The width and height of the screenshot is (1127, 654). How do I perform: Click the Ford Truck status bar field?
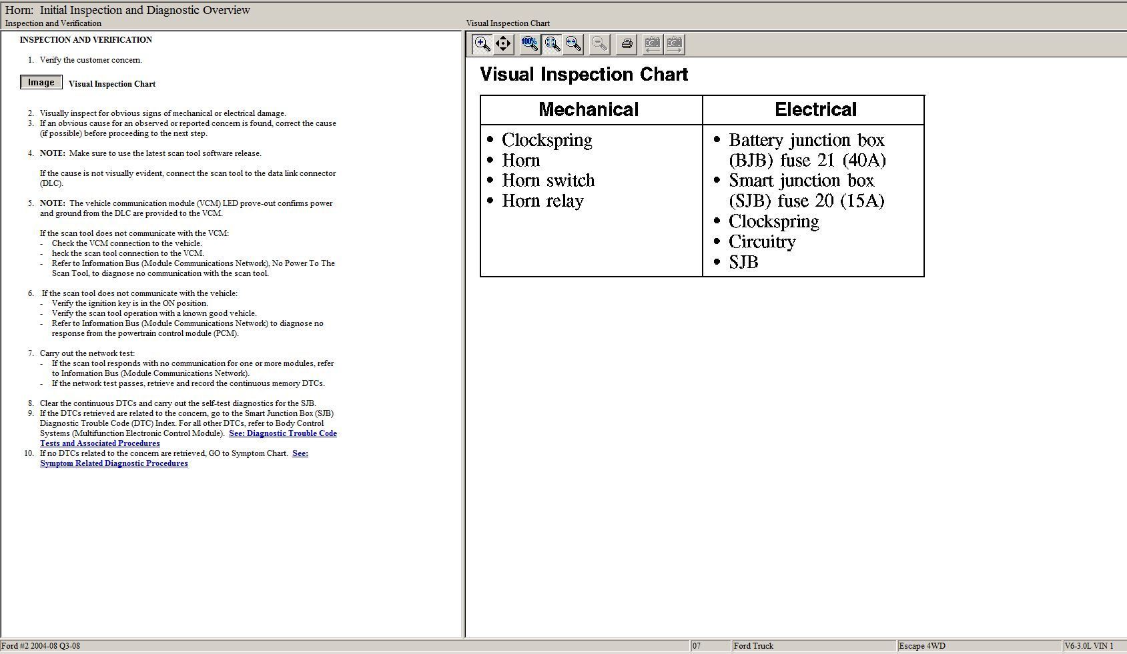[x=753, y=646]
